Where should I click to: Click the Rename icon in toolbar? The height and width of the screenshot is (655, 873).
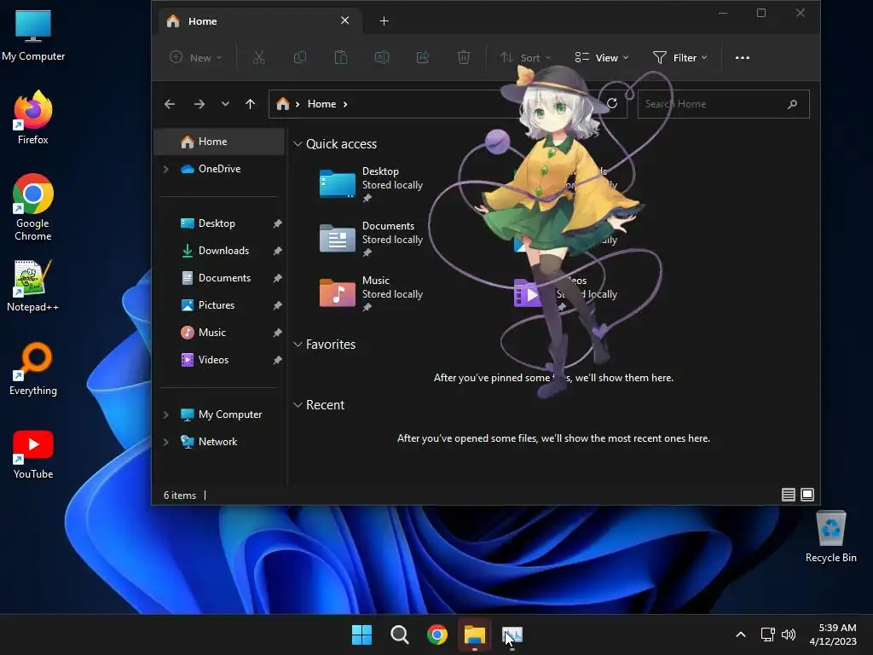(x=382, y=57)
